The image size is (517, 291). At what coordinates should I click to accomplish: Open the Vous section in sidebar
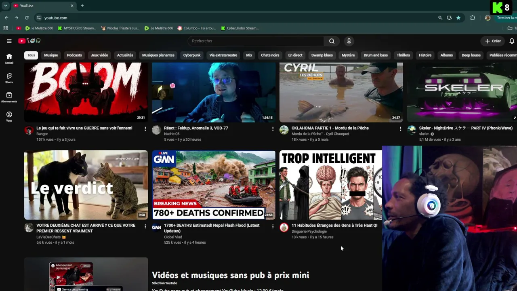9,117
